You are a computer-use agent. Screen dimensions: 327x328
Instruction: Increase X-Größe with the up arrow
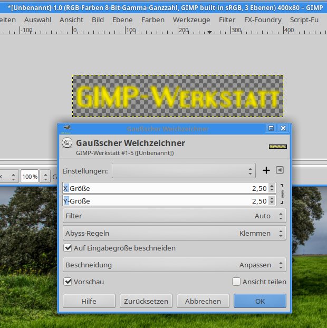pyautogui.click(x=272, y=186)
